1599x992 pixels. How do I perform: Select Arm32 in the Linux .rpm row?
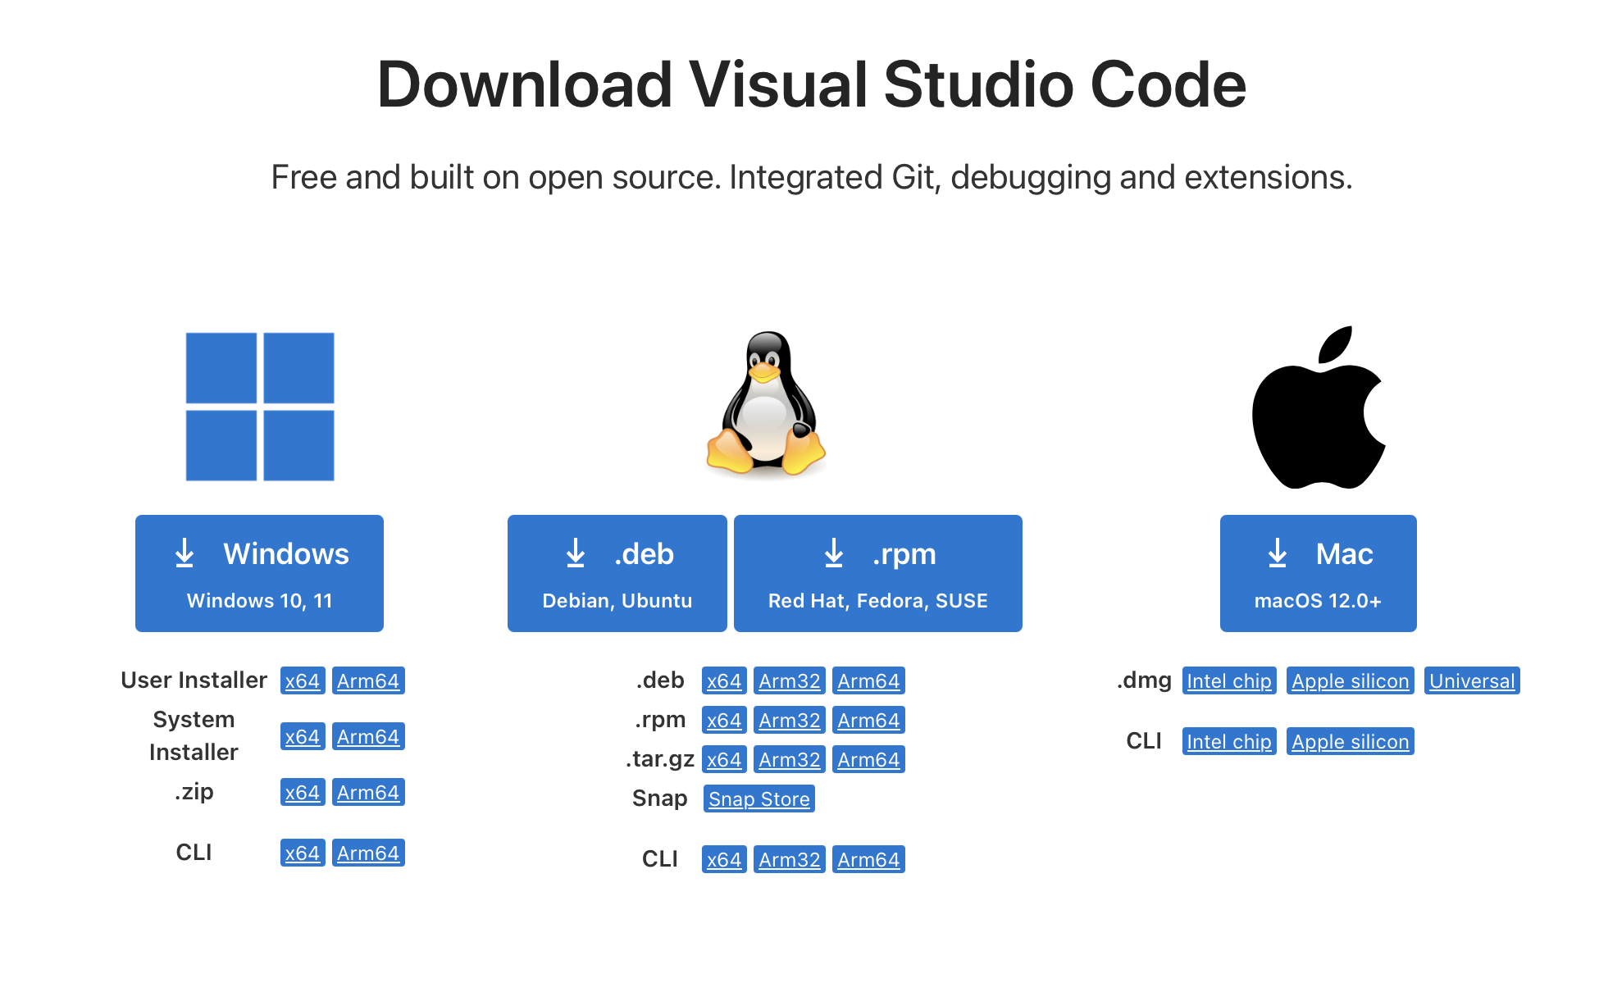[x=790, y=720]
